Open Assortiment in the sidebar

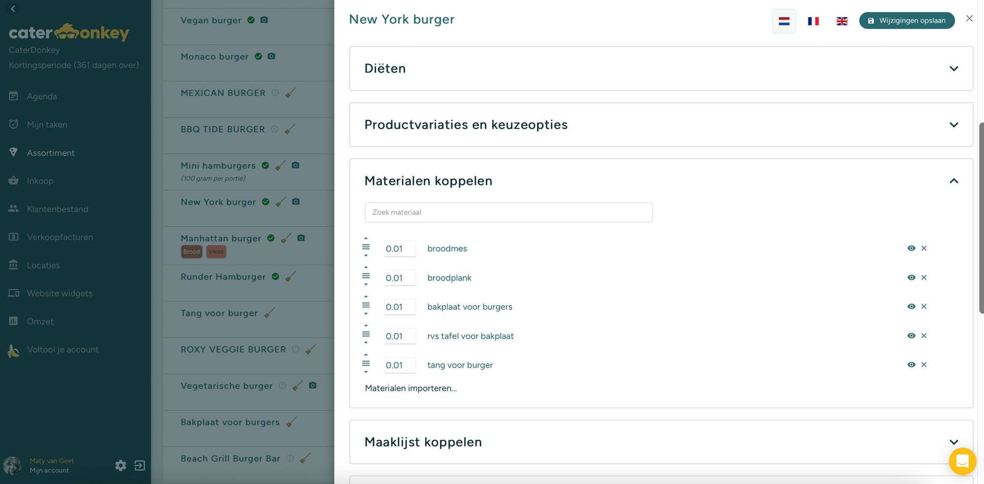51,153
